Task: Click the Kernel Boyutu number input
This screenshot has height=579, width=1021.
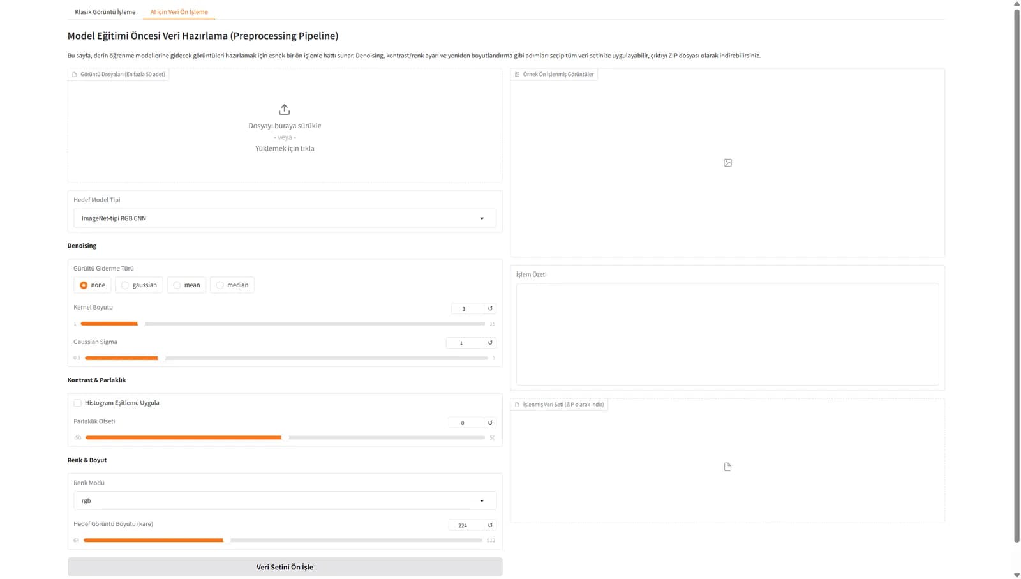Action: pos(466,309)
